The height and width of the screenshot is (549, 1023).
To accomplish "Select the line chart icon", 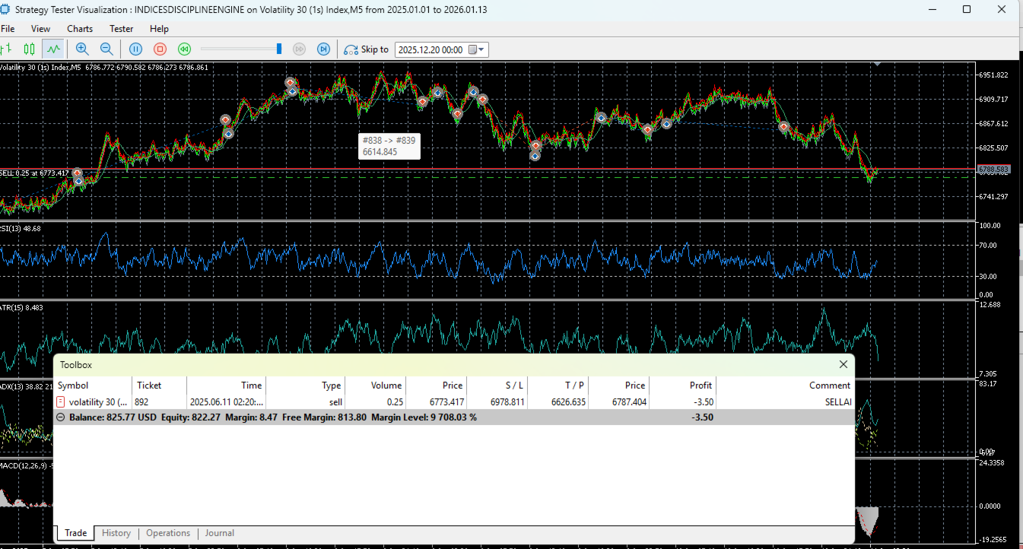I will 52,49.
